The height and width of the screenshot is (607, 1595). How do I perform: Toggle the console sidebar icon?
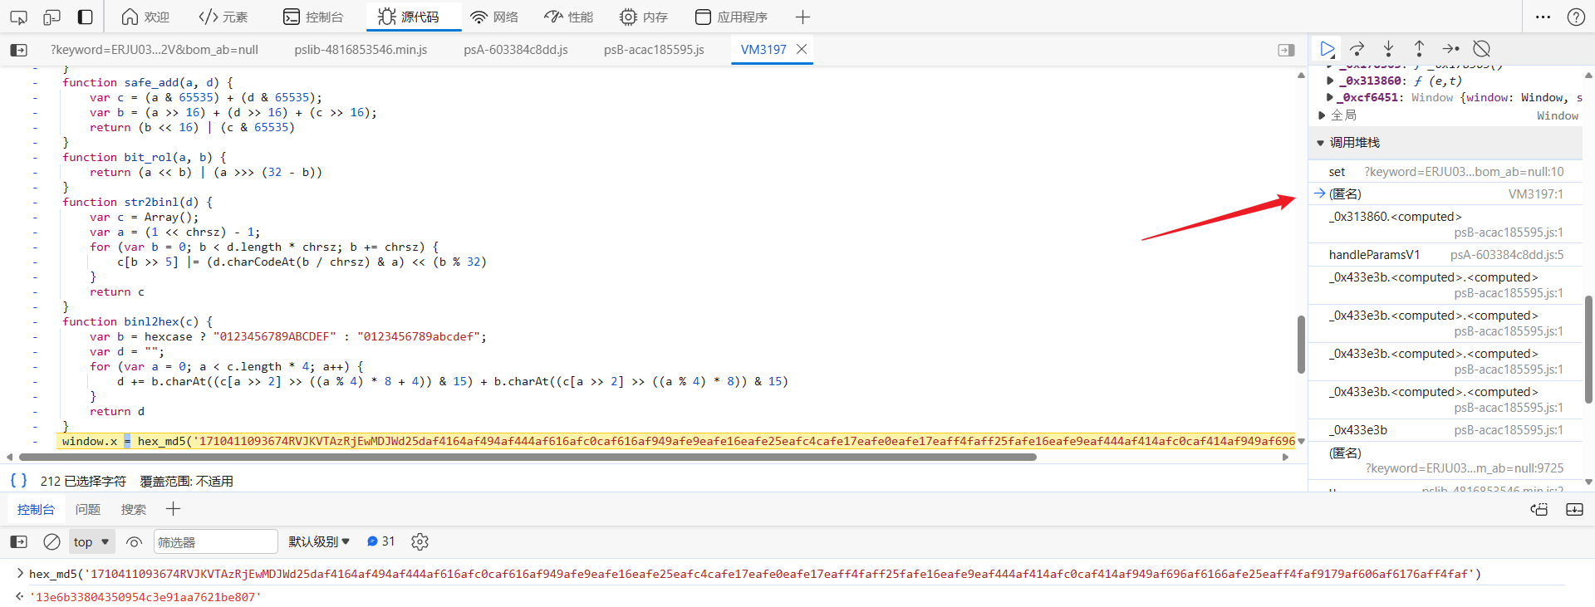coord(18,541)
